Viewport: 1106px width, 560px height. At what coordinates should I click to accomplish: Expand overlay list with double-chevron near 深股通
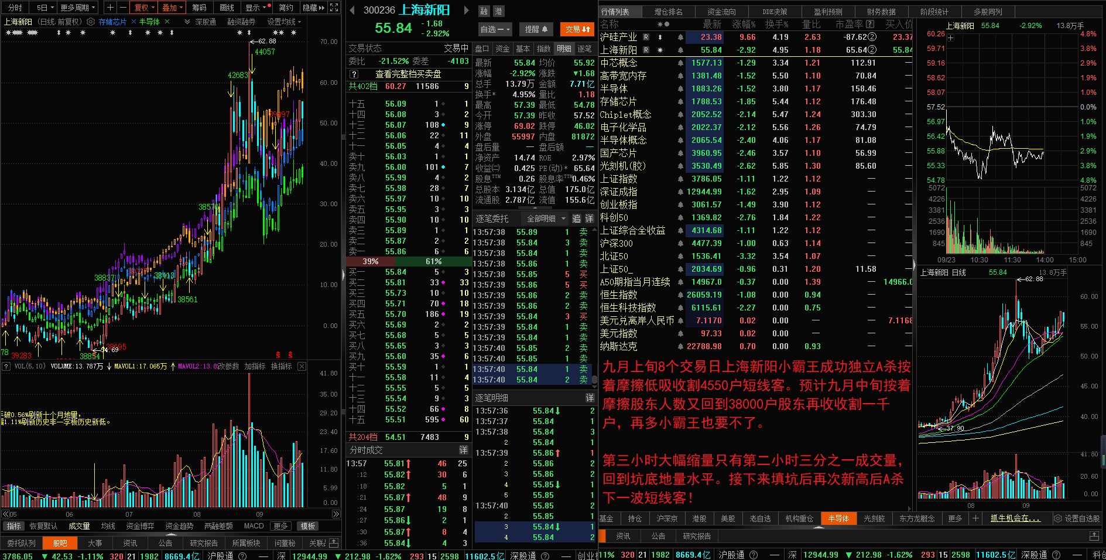coord(187,22)
